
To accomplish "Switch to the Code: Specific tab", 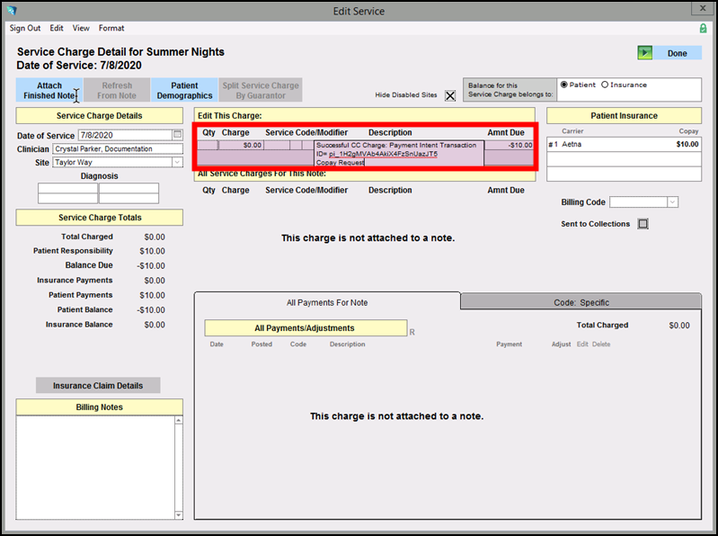I will pyautogui.click(x=581, y=302).
